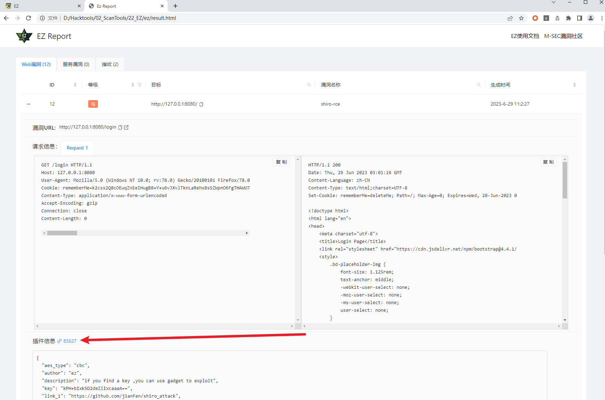Close the EZ browser tab

79,6
